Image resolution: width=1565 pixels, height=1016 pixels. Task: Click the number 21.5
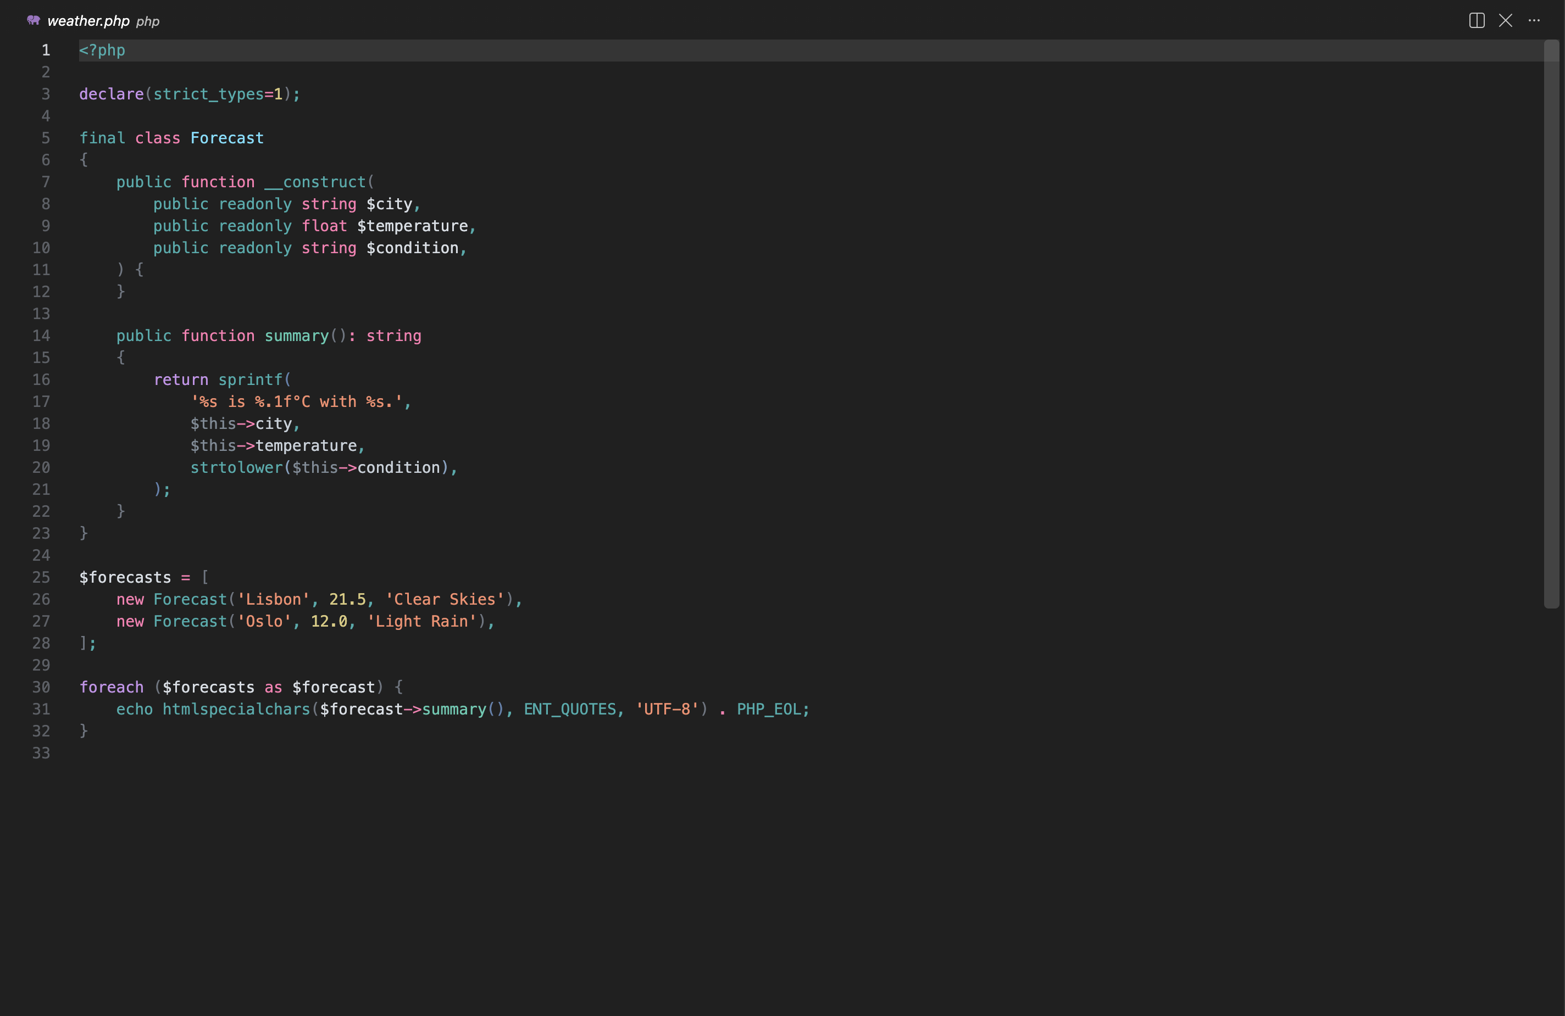pyautogui.click(x=347, y=599)
